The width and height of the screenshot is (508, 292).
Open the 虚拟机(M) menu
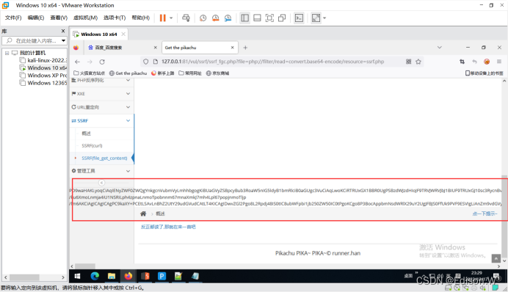[x=85, y=18]
